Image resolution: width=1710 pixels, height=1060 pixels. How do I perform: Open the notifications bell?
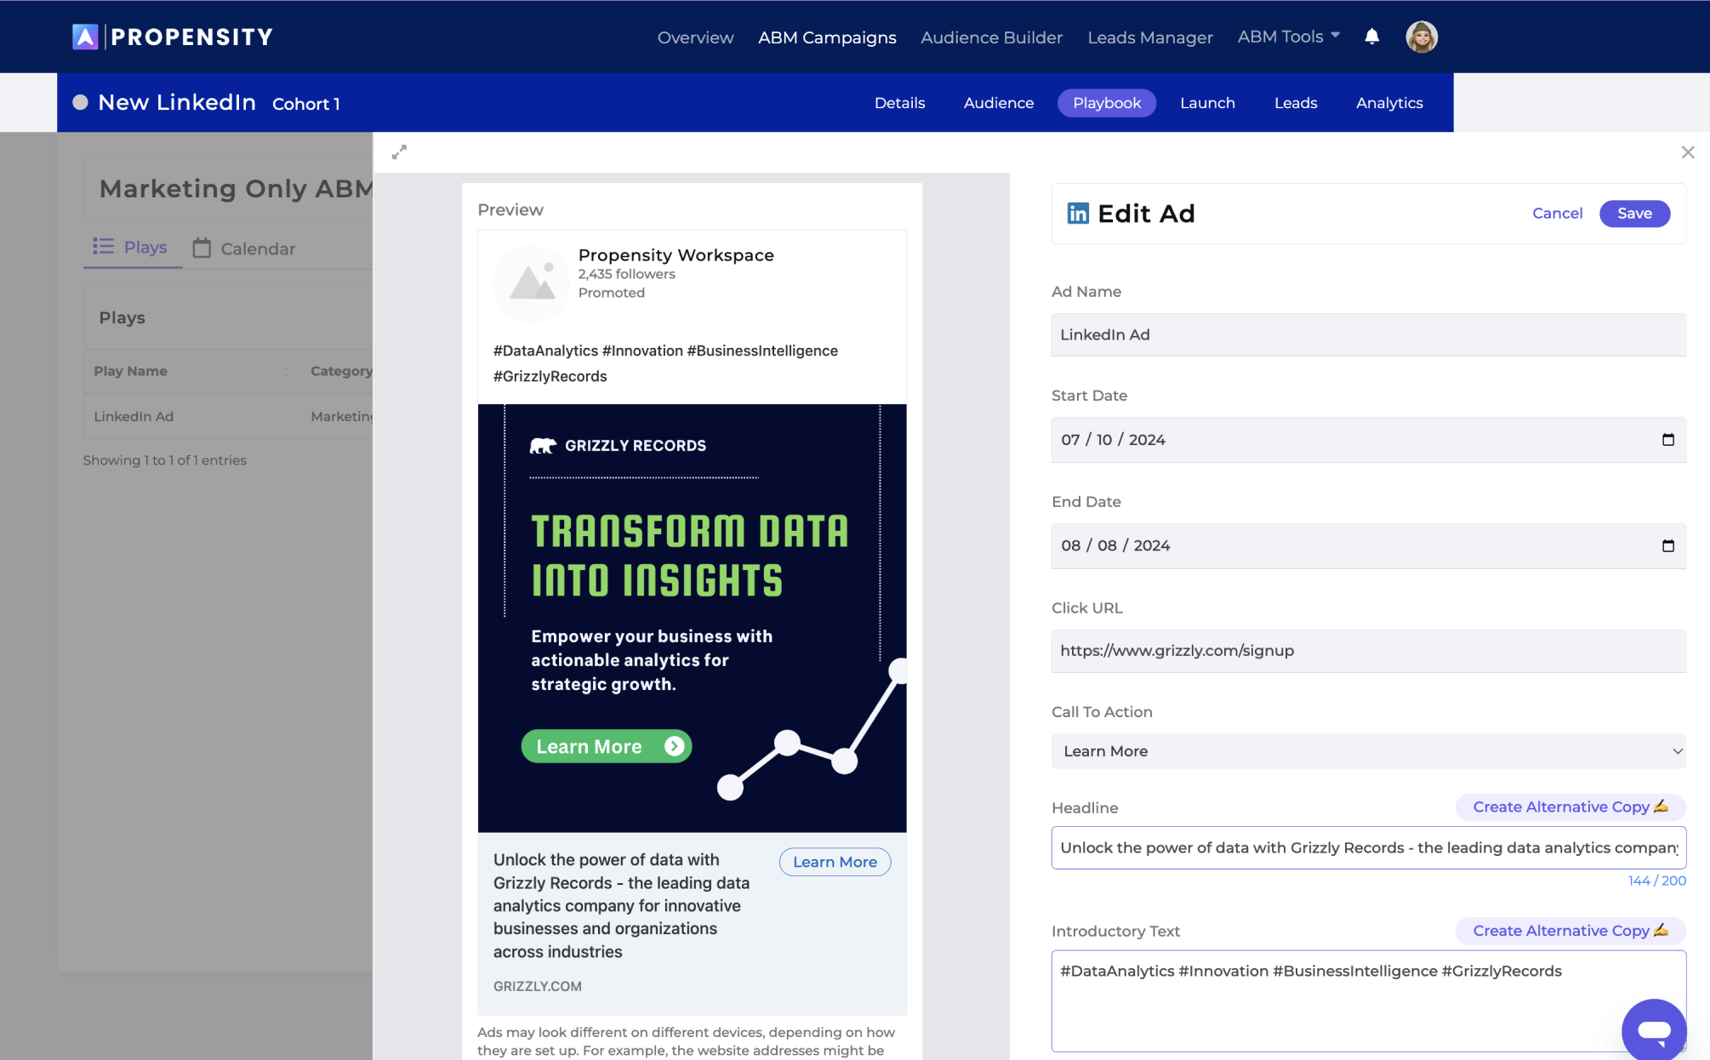[x=1371, y=37]
